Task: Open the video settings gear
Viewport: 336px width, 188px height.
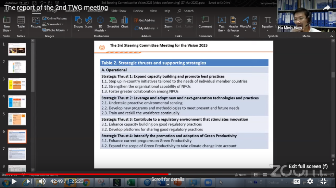Action: (x=310, y=181)
